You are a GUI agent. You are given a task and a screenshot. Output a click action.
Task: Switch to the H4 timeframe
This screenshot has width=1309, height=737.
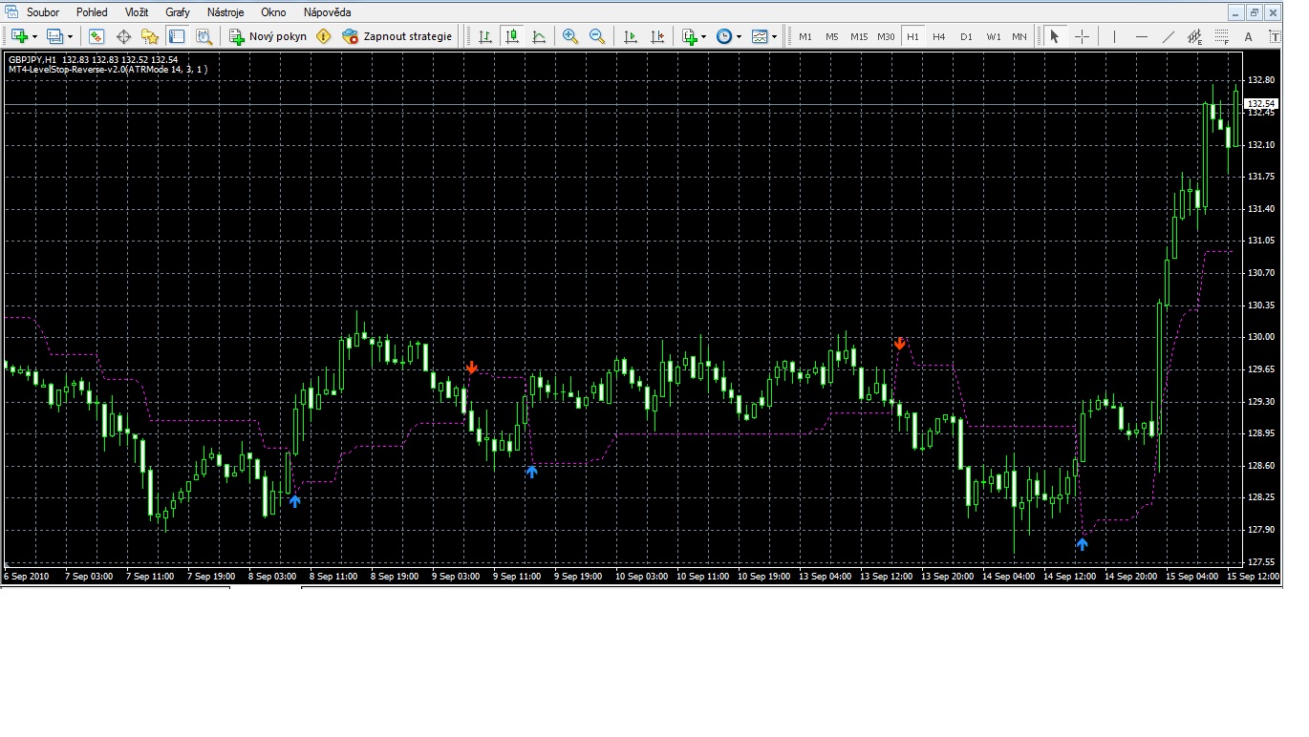click(x=939, y=36)
